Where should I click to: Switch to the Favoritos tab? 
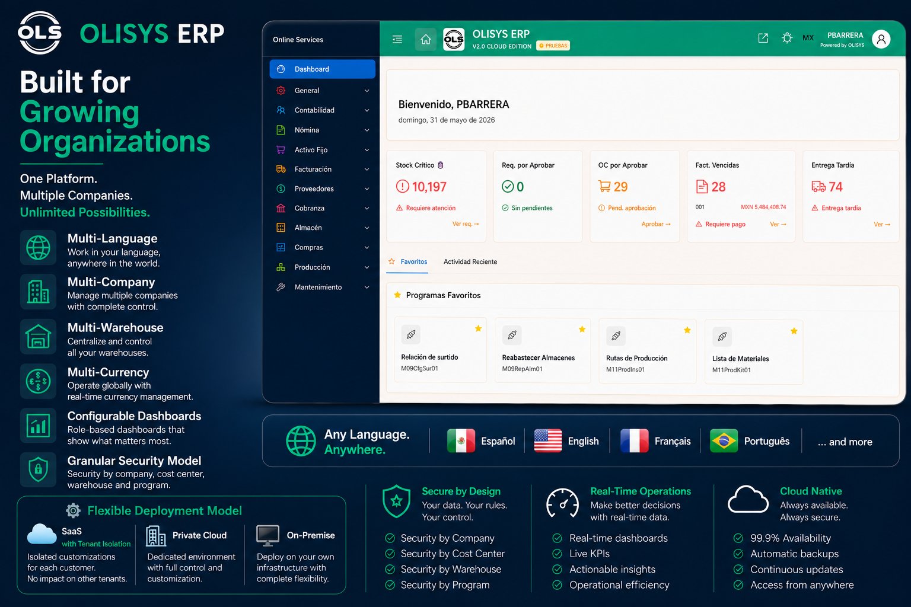(407, 261)
